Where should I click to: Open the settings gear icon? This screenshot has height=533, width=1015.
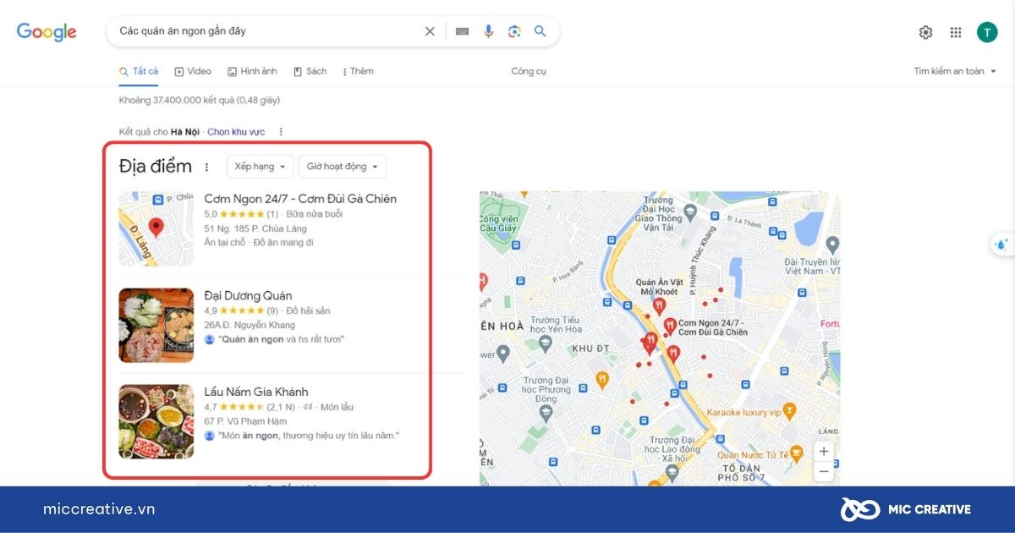926,32
